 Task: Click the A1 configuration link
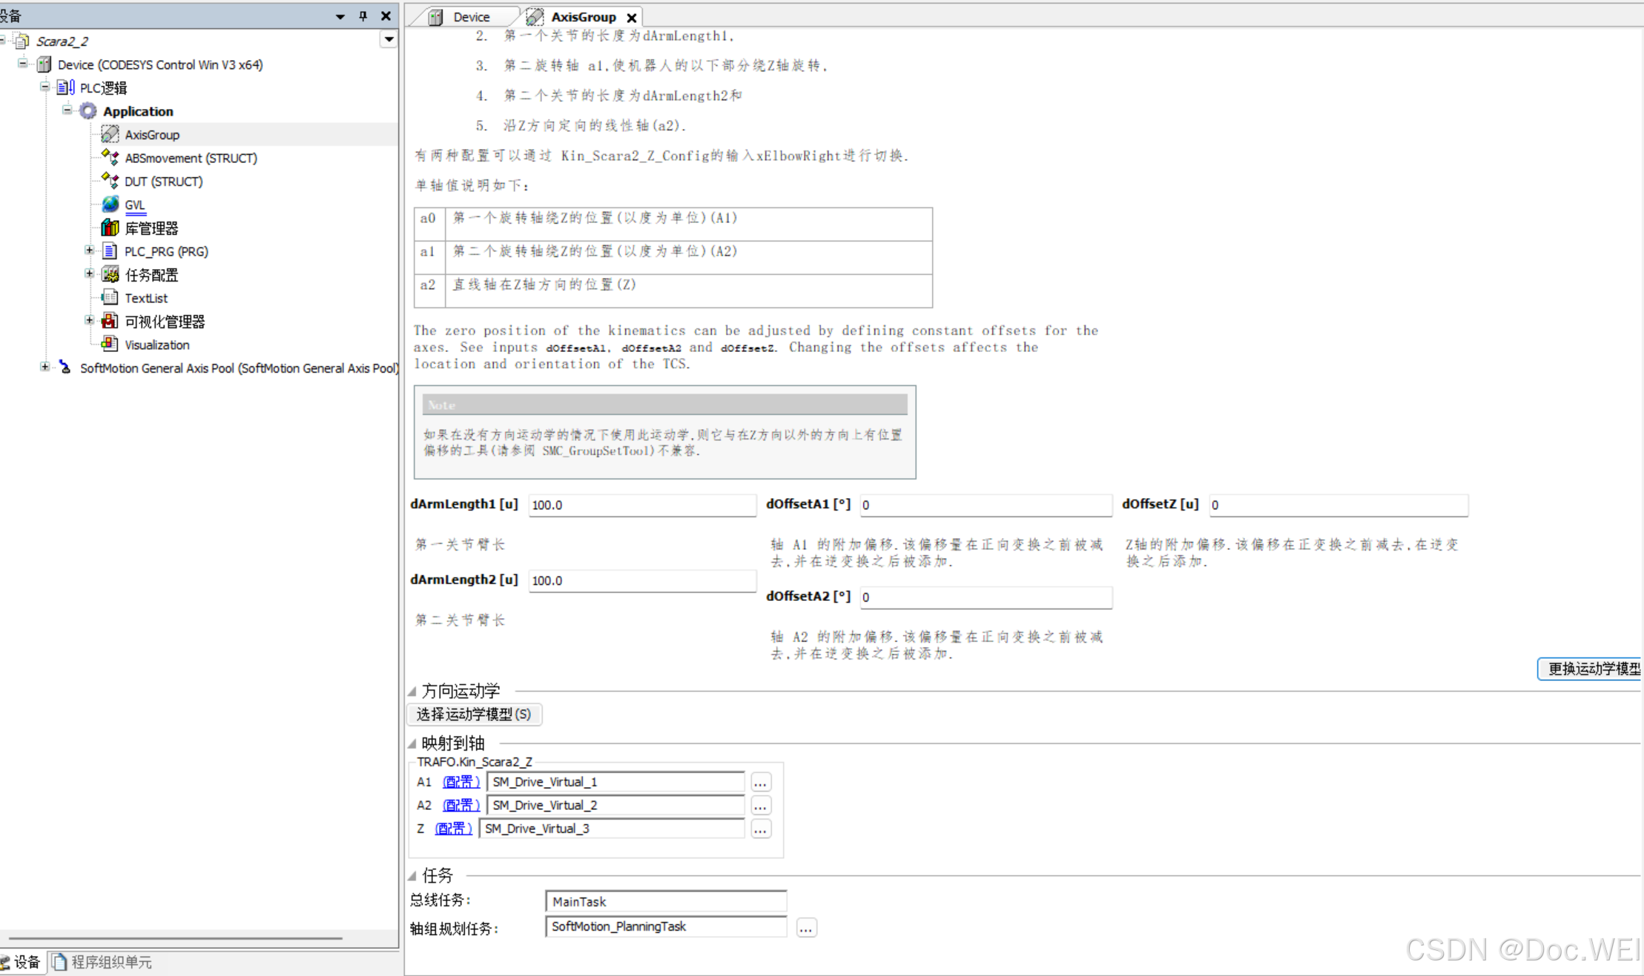(460, 782)
